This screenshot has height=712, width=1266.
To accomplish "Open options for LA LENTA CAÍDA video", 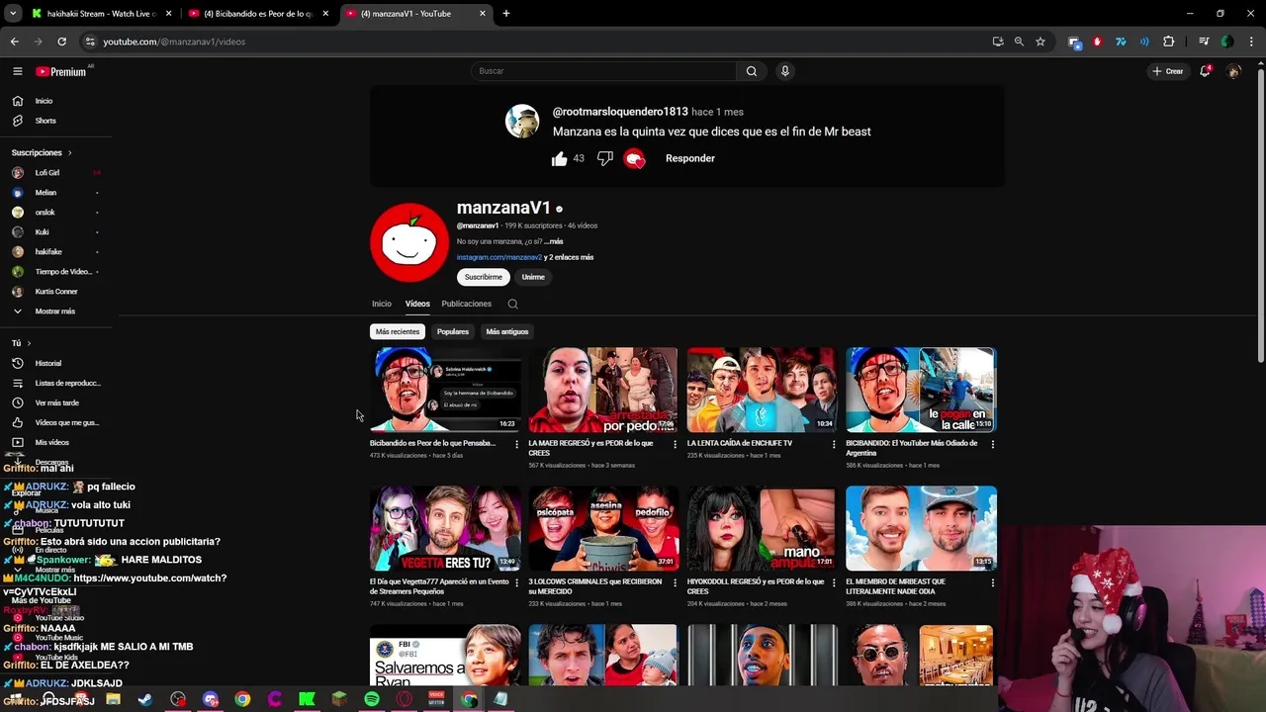I will (x=834, y=444).
